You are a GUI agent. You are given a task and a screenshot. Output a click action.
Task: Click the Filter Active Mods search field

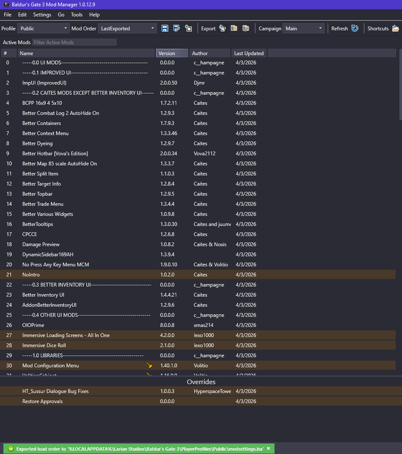click(x=74, y=42)
